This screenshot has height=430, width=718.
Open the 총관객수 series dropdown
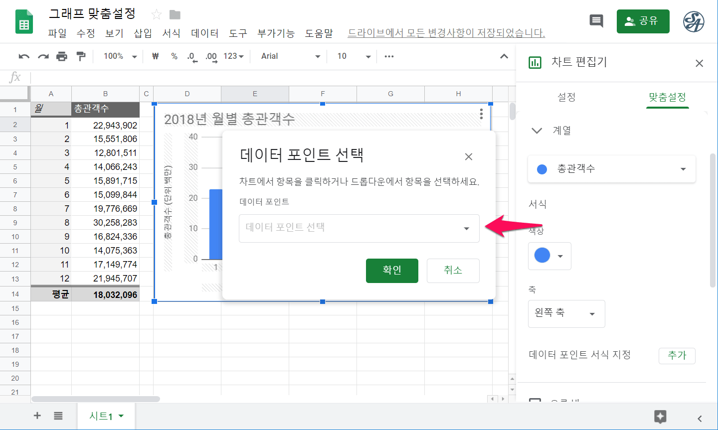coord(611,169)
